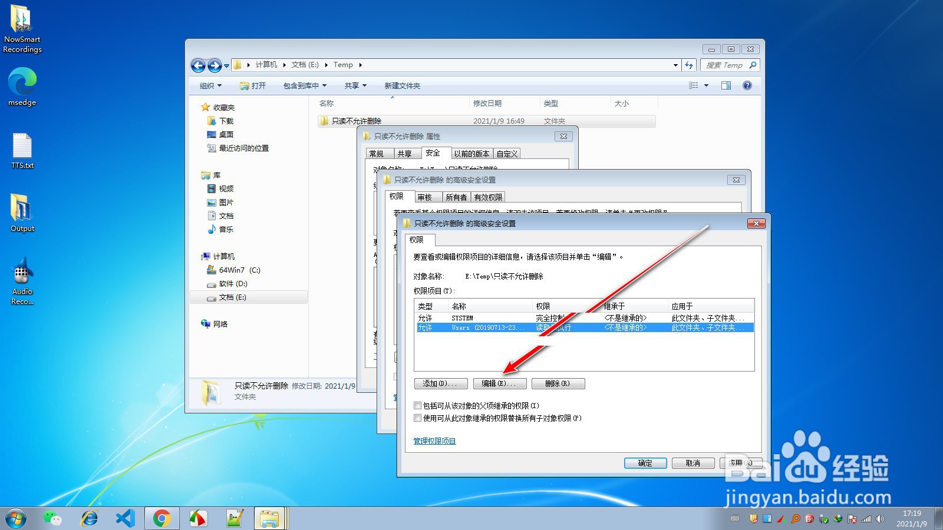Change view icon in Explorer toolbar
This screenshot has height=530, width=943.
tap(694, 85)
